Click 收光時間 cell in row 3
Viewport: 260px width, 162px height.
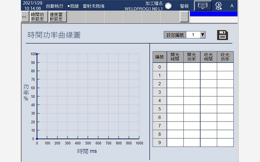coord(209,92)
